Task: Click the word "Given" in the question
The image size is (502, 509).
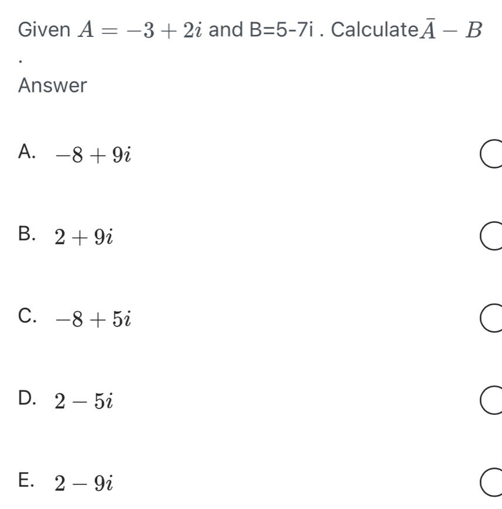Action: coord(44,29)
